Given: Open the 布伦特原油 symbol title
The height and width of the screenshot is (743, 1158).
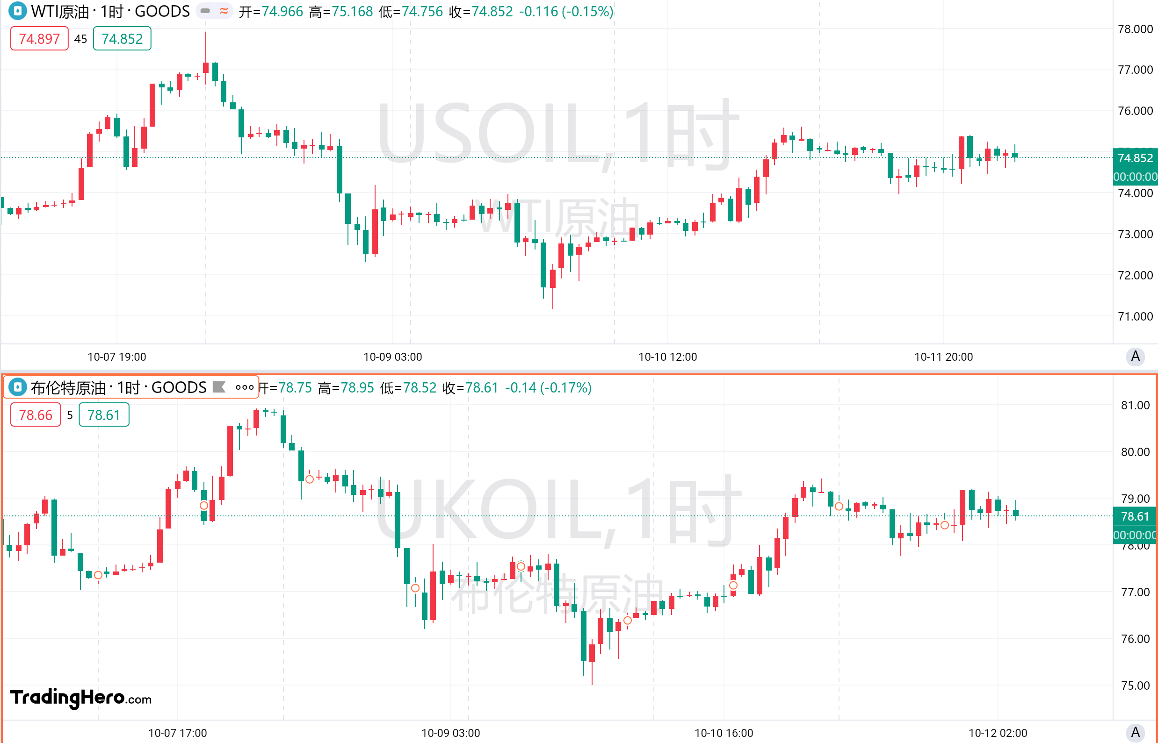Looking at the screenshot, I should 118,387.
